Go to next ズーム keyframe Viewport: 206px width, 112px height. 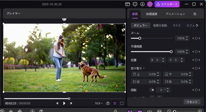pyautogui.click(x=199, y=38)
